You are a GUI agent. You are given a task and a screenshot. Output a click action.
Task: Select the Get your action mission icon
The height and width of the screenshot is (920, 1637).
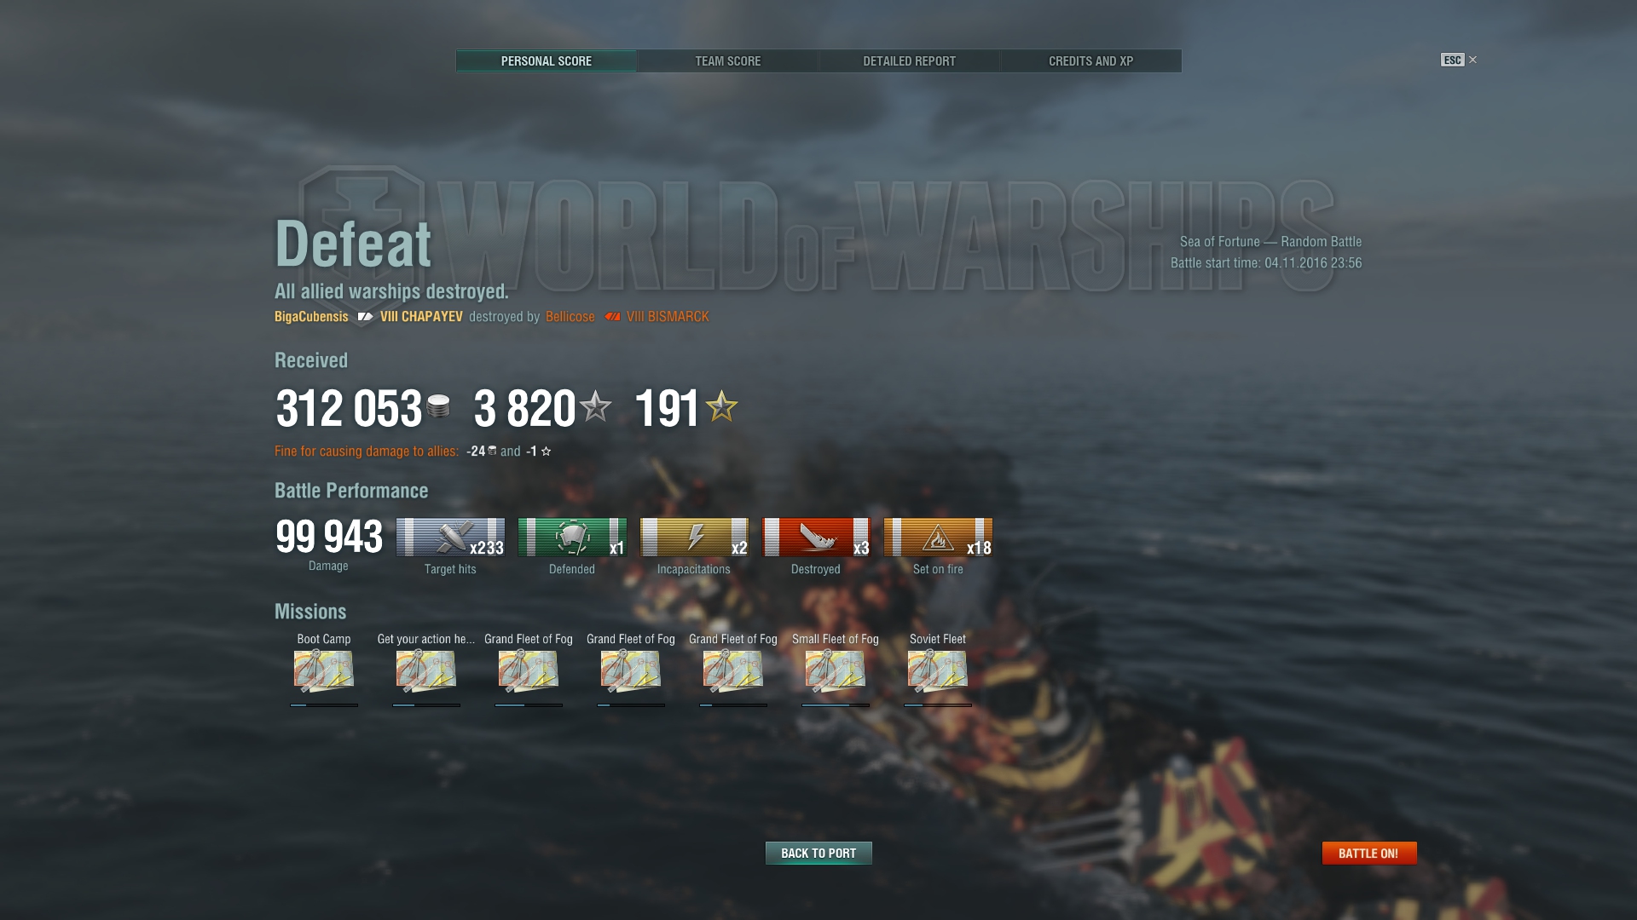tap(426, 670)
